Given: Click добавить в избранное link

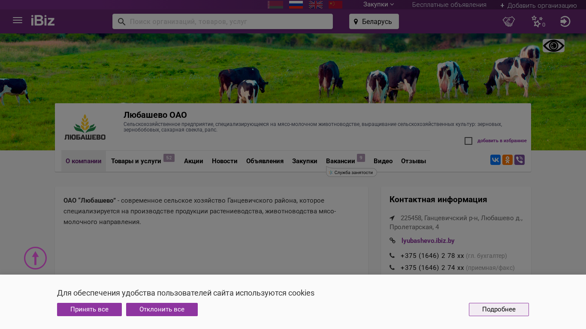Looking at the screenshot, I should (502, 141).
